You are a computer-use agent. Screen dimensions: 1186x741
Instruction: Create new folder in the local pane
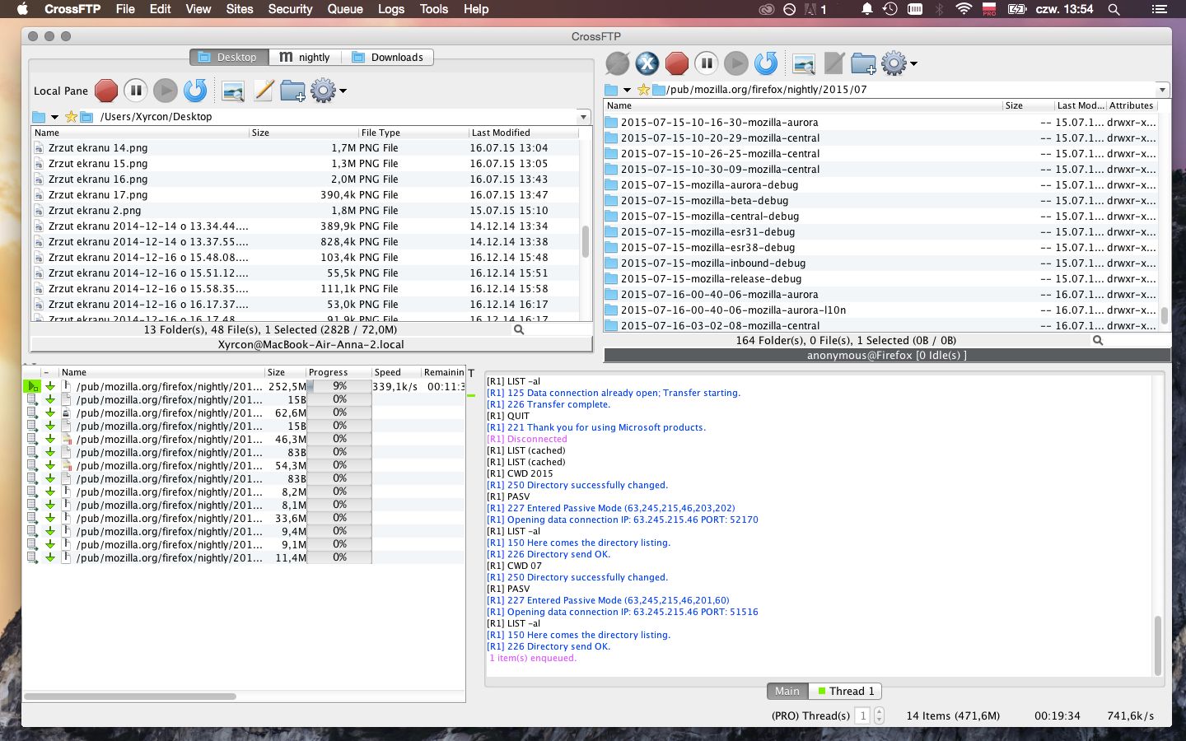(x=292, y=91)
